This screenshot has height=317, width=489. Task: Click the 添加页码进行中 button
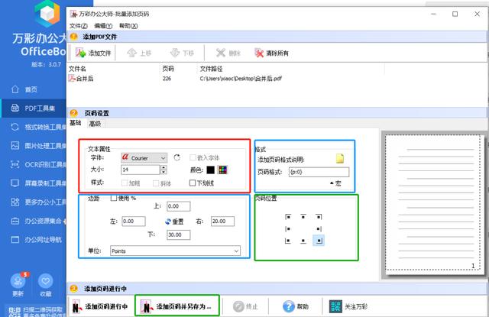[x=100, y=307]
